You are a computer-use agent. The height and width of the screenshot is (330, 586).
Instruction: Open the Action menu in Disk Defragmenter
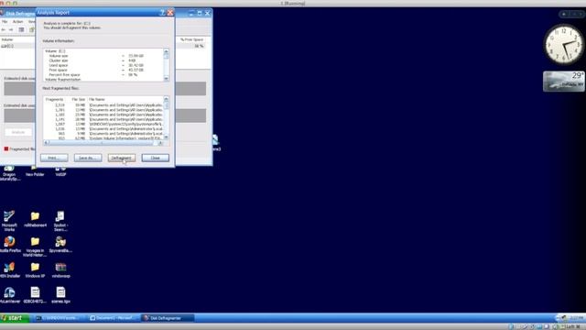click(17, 22)
